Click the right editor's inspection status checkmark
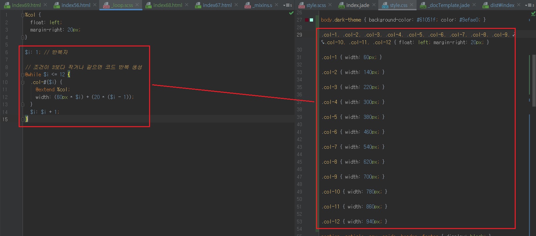 533,14
